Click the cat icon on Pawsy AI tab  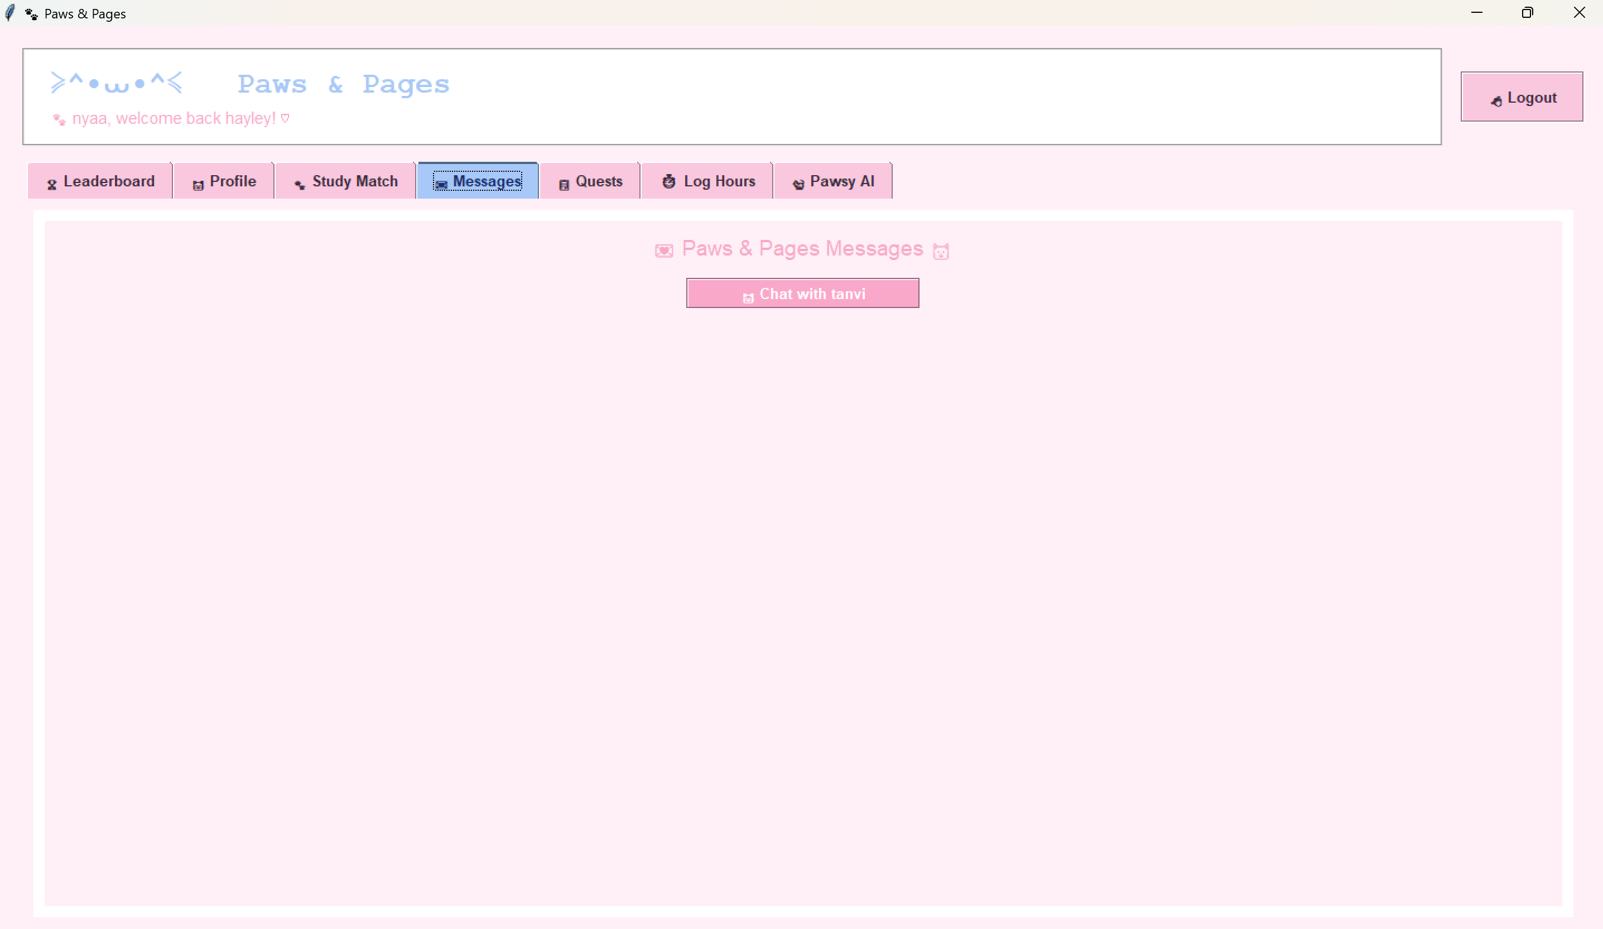[798, 184]
